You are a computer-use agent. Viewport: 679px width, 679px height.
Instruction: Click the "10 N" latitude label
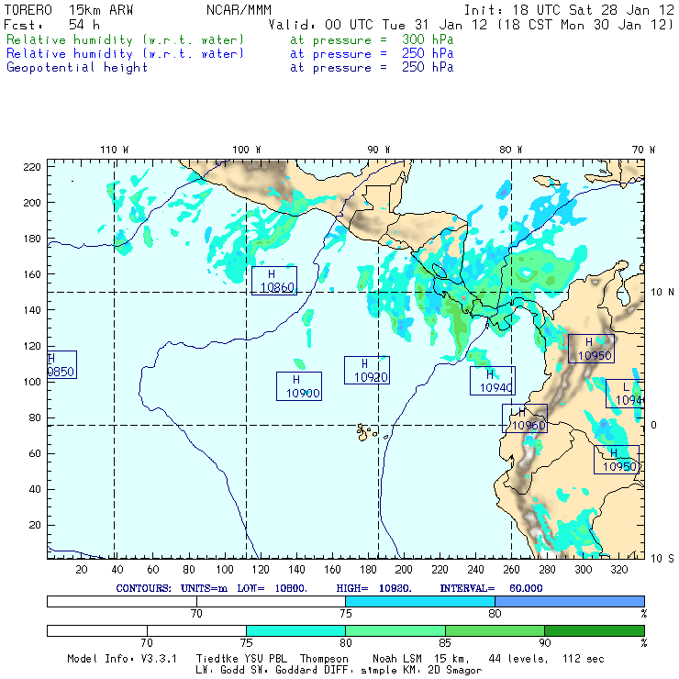662,293
